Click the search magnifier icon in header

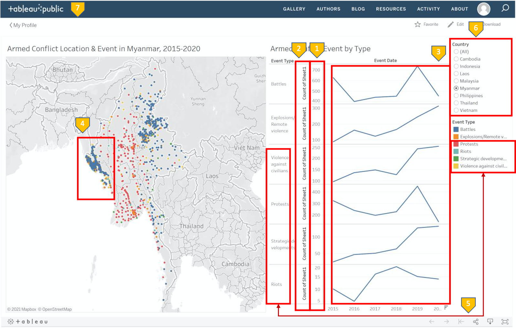pyautogui.click(x=505, y=8)
